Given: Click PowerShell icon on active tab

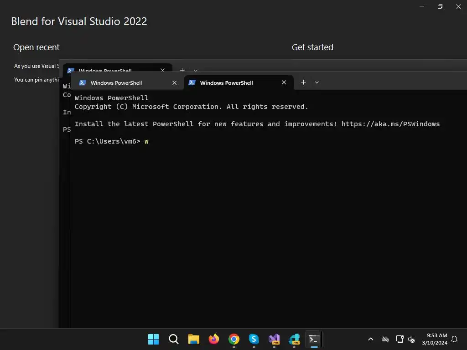Looking at the screenshot, I should click(x=192, y=82).
